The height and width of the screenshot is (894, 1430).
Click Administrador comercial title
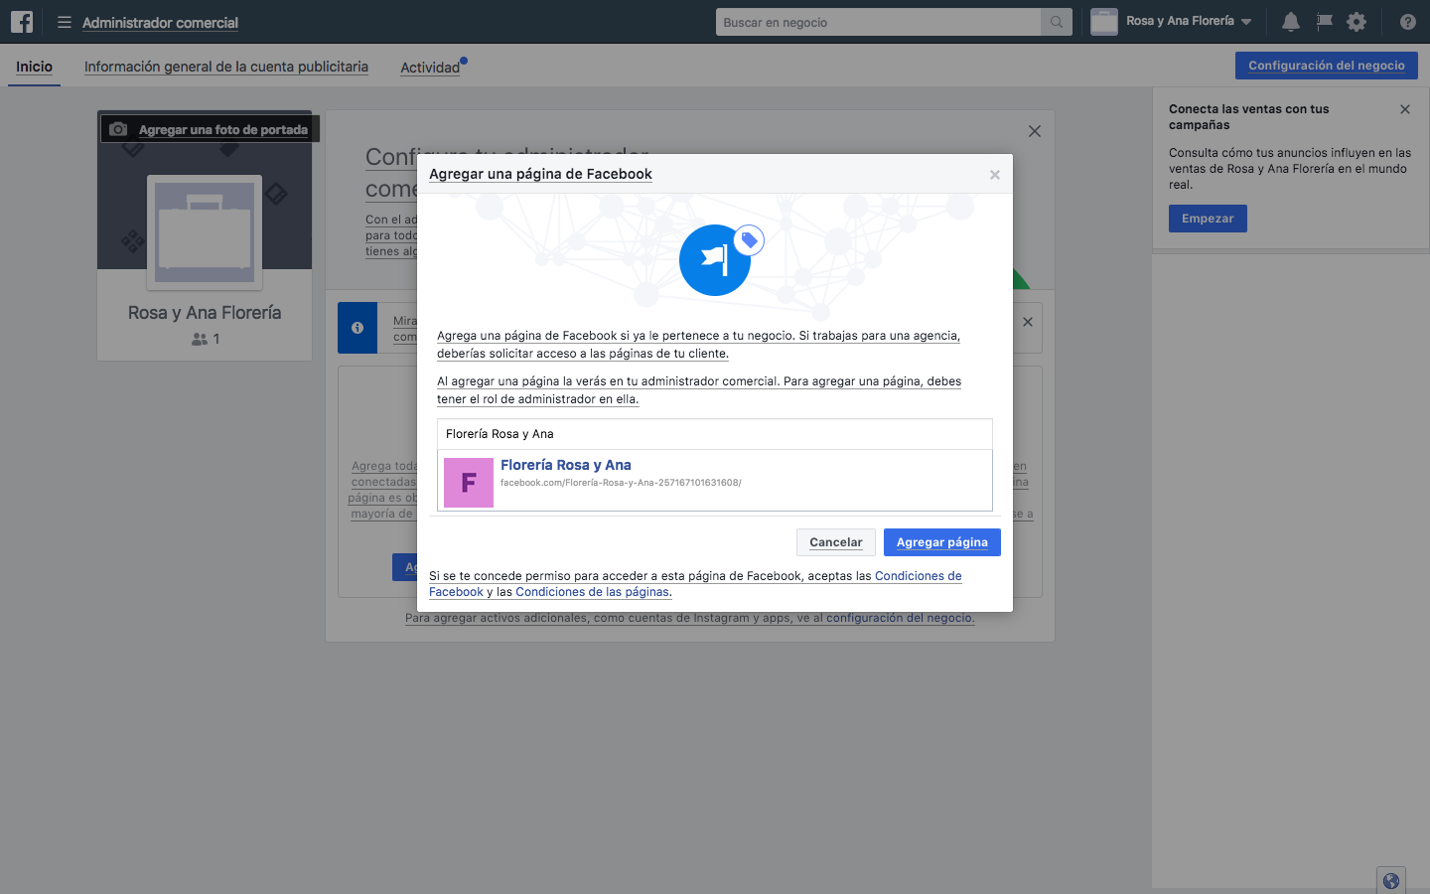(x=160, y=22)
